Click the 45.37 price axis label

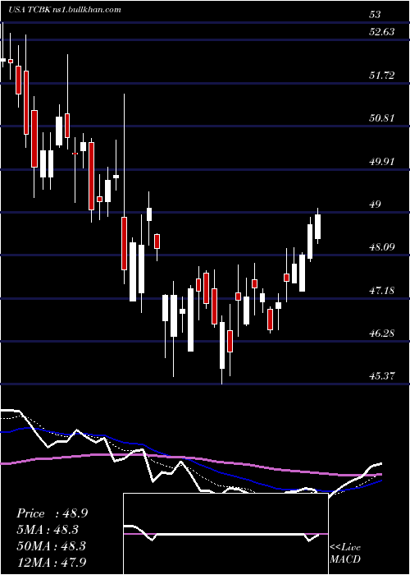coord(382,376)
